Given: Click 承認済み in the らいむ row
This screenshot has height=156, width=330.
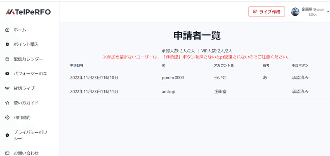Looking at the screenshot, I should click(300, 78).
